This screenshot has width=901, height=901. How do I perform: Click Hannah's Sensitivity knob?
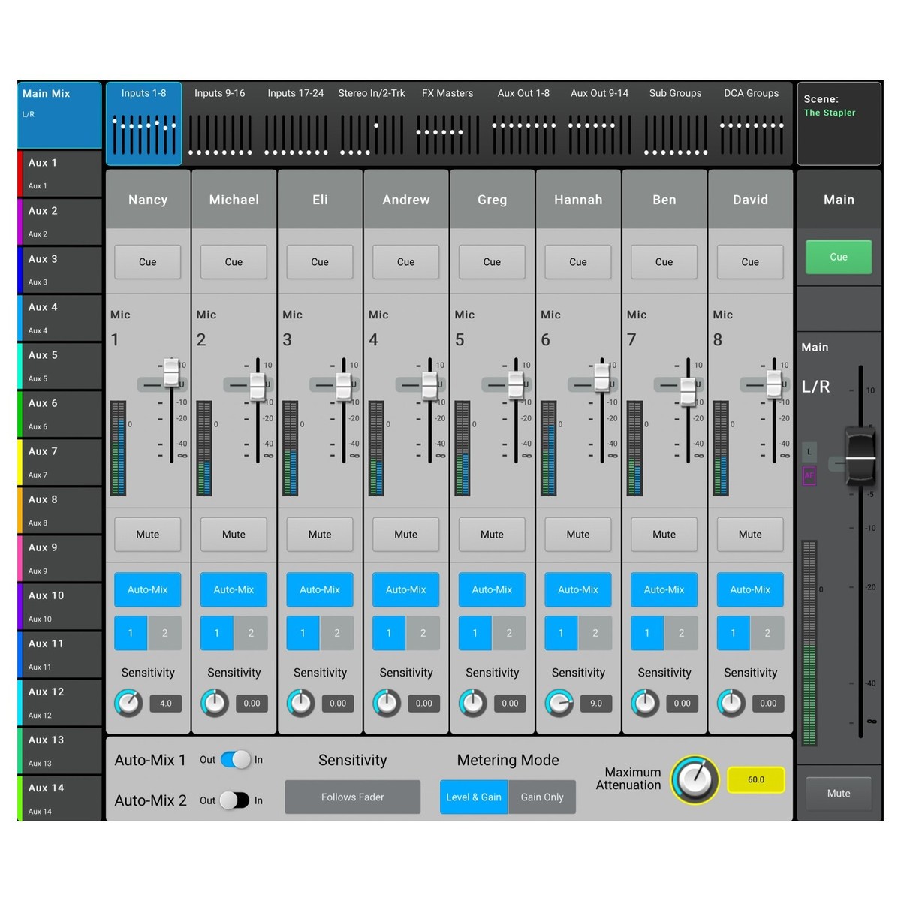559,704
